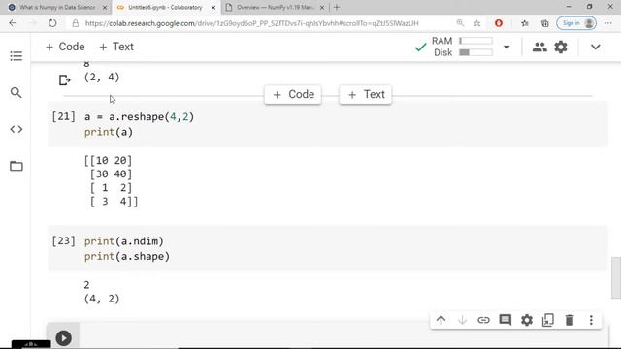This screenshot has height=349, width=621.
Task: Click the vertical page scrollbar
Action: click(616, 277)
